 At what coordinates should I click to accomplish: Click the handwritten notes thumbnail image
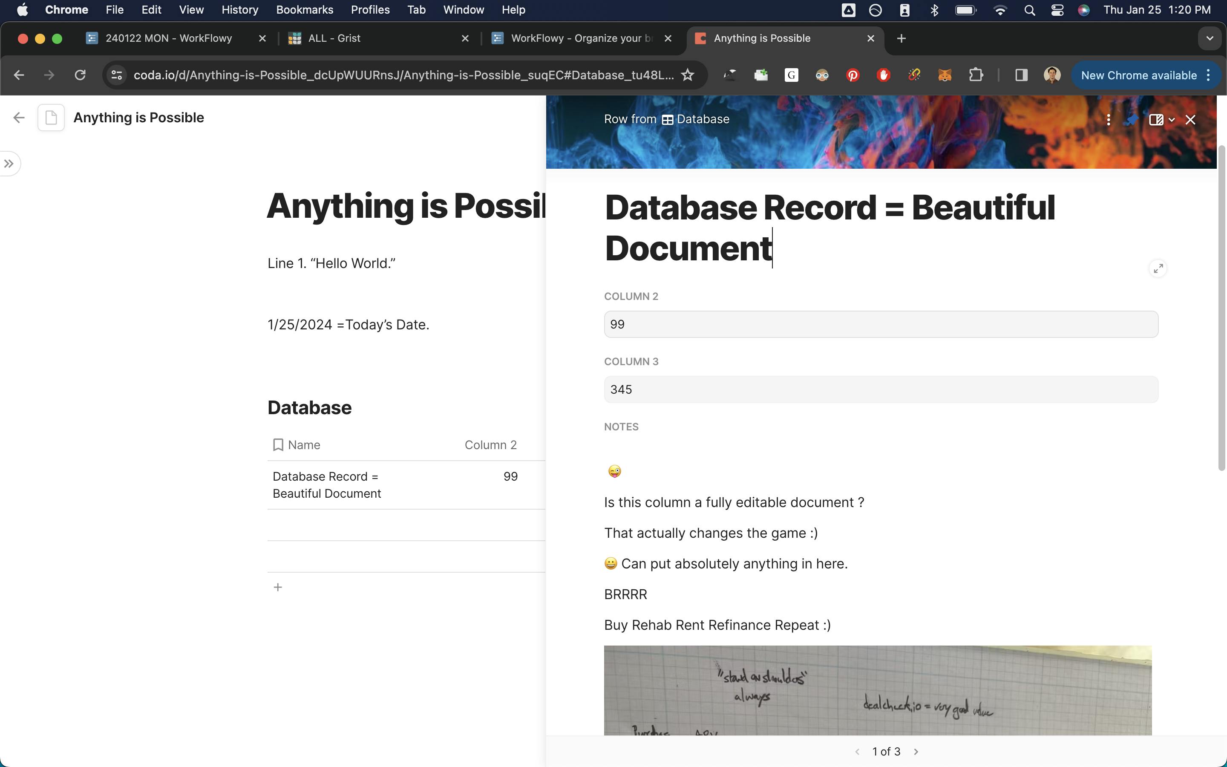(877, 690)
